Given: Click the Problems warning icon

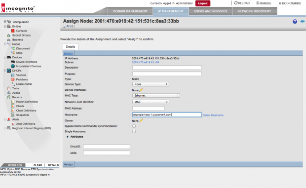Looking at the screenshot, I should click(13, 79).
